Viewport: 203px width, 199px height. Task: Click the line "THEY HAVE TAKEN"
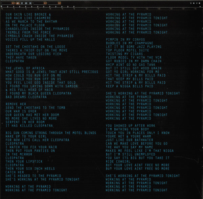21,57
